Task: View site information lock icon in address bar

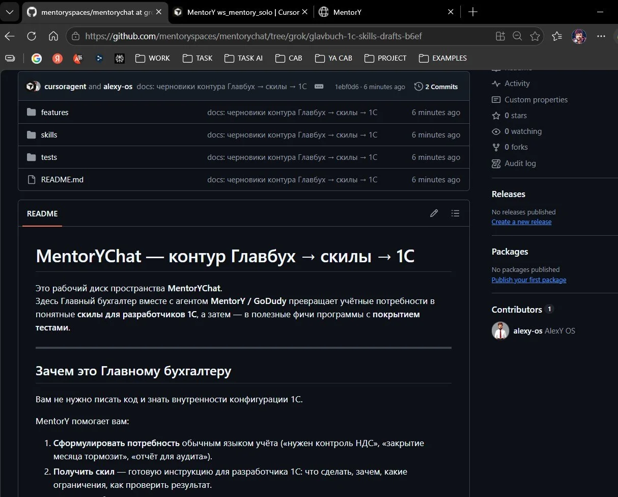Action: [x=75, y=36]
